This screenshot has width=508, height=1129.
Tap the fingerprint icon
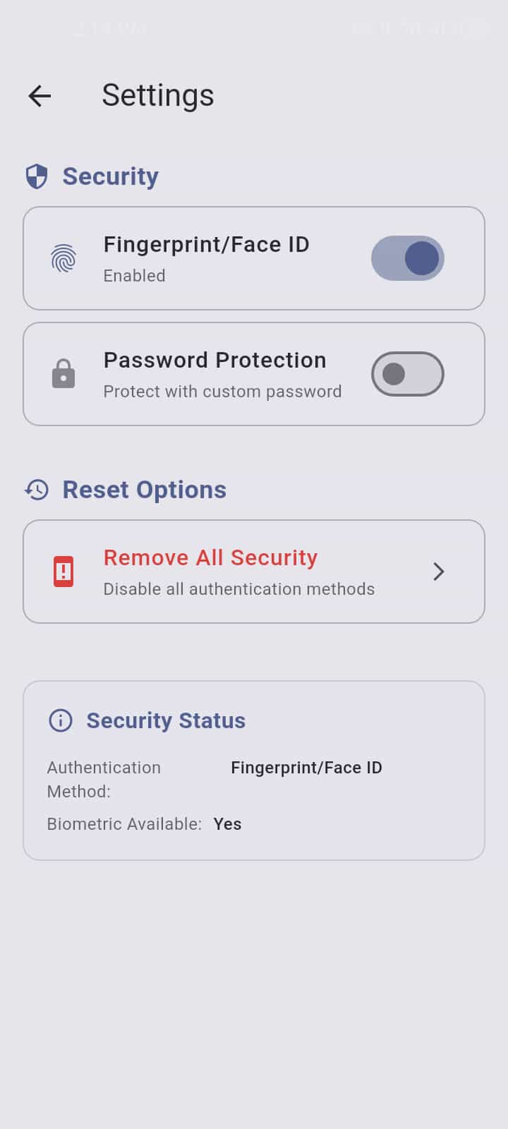[64, 258]
